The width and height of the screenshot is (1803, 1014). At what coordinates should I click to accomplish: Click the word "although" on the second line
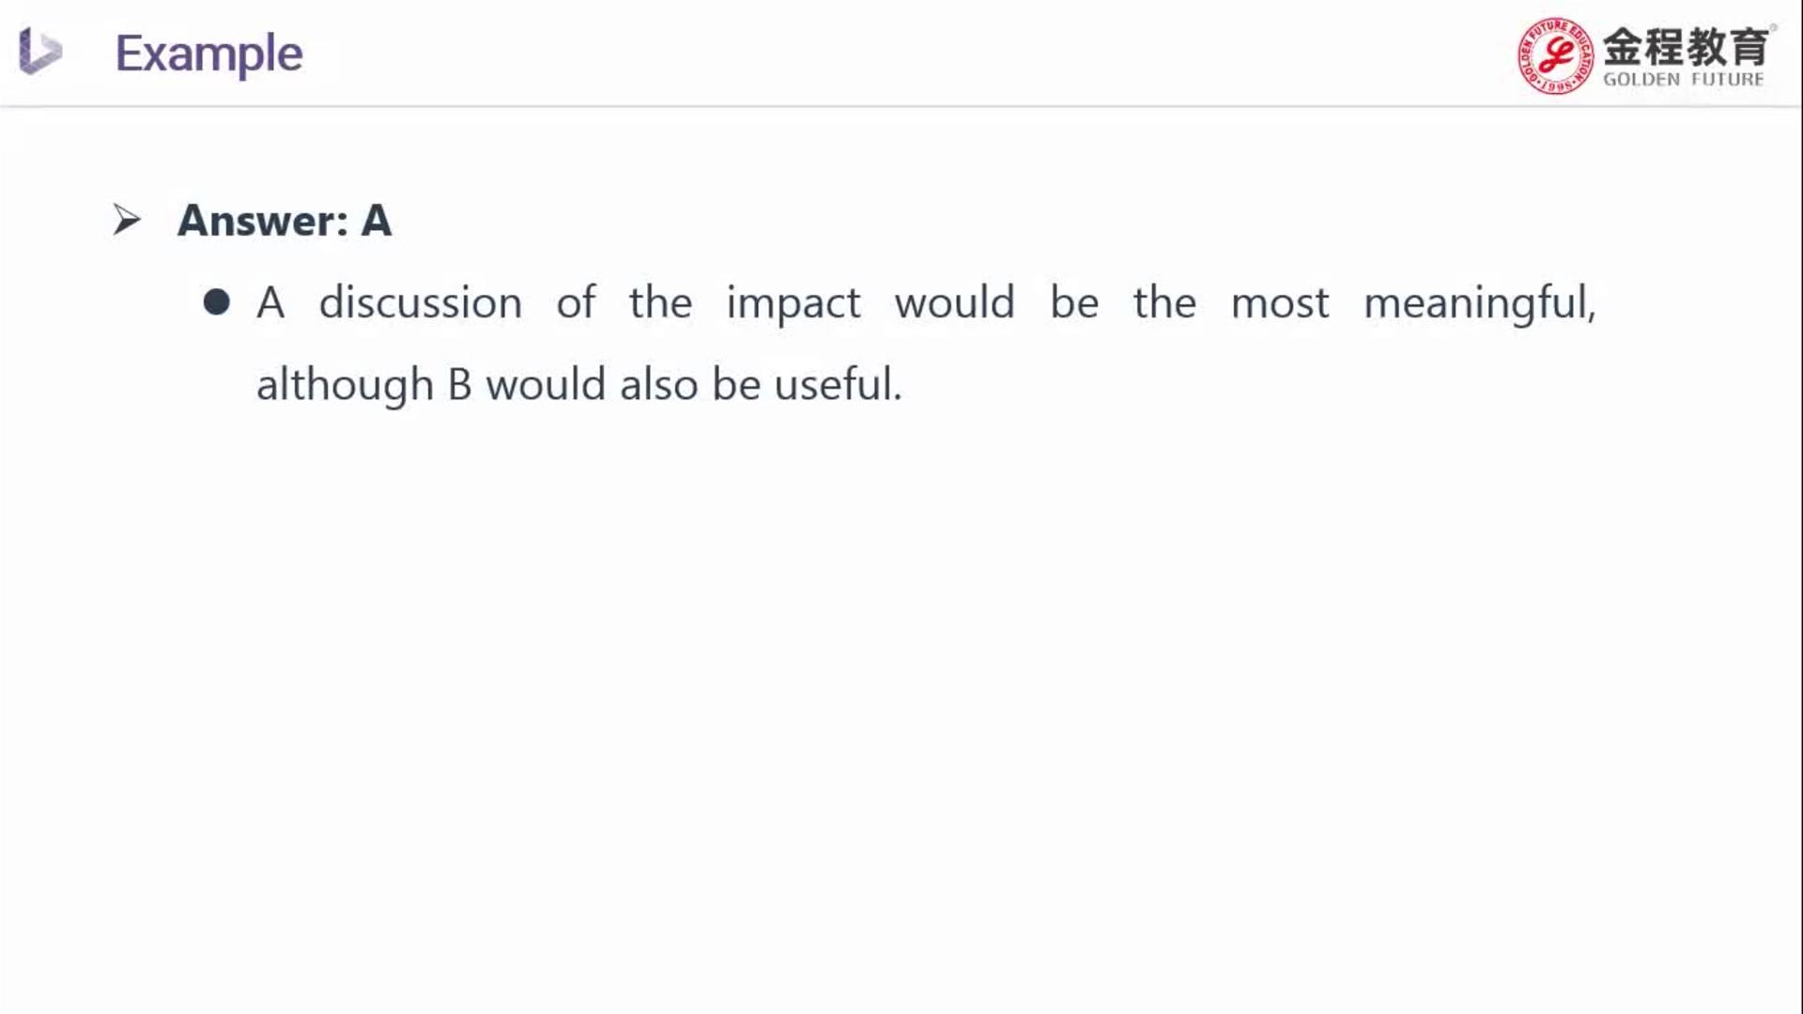coord(345,385)
